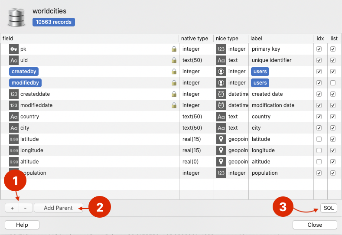
Task: Click the clock icon for createddate nice type
Action: (221, 94)
